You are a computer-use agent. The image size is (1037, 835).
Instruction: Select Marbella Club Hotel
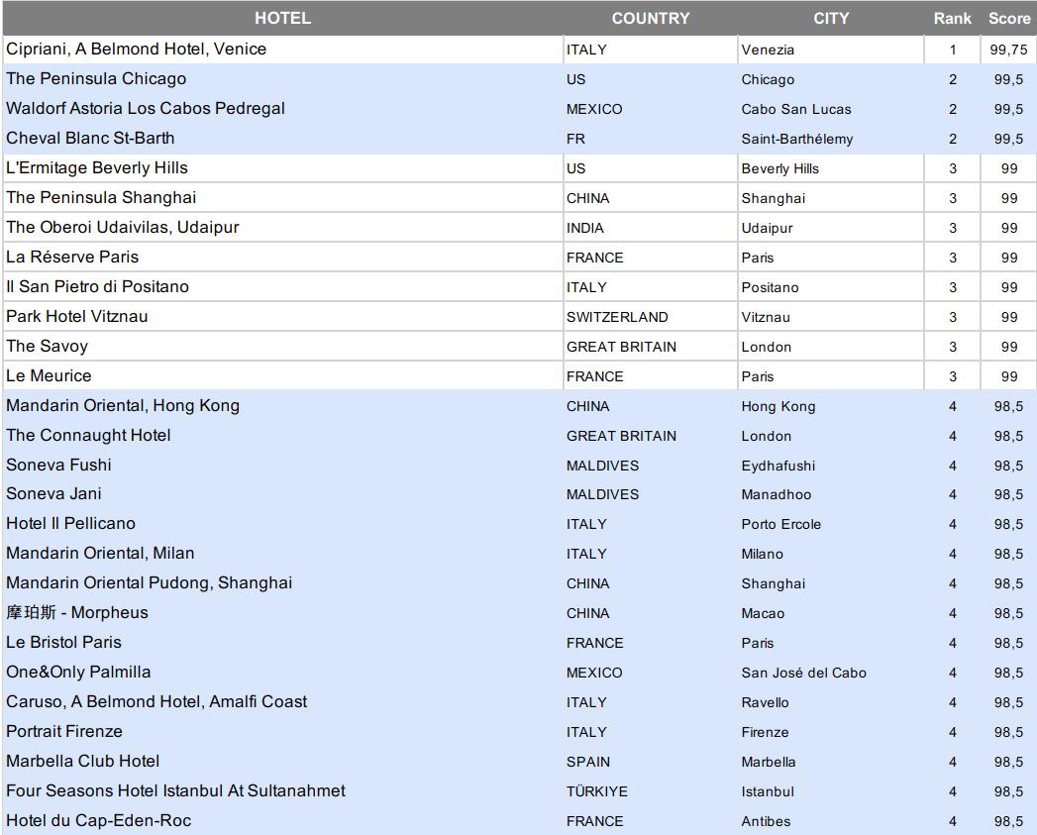(82, 761)
